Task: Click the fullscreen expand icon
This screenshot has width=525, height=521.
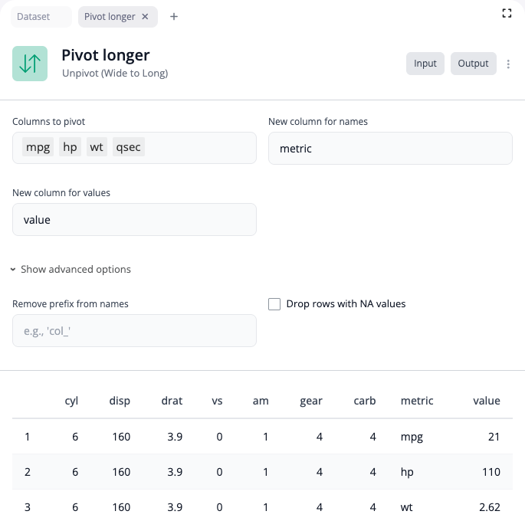Action: coord(507,13)
